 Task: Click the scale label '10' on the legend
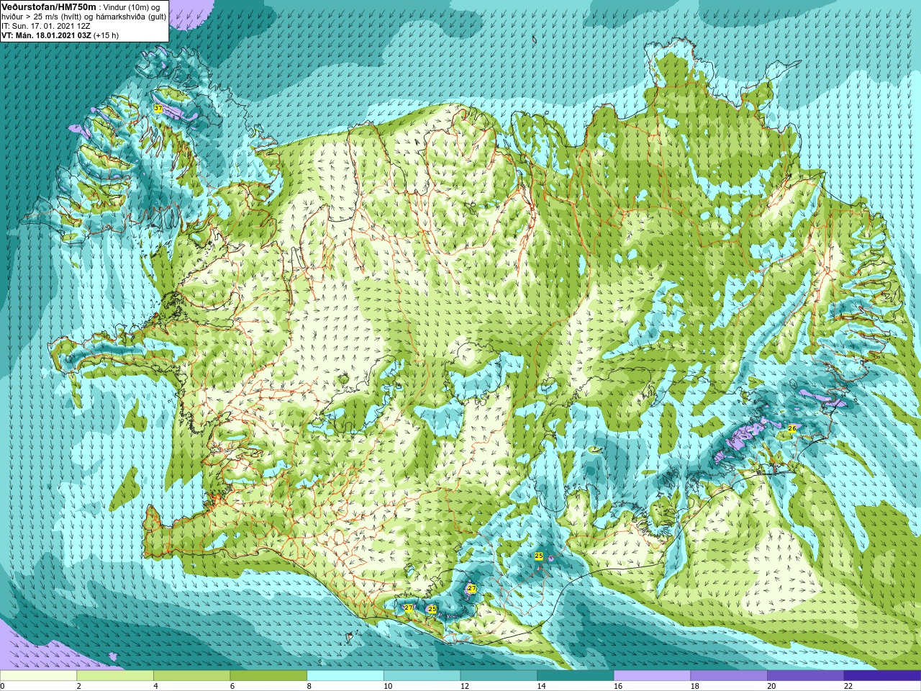coord(388,686)
